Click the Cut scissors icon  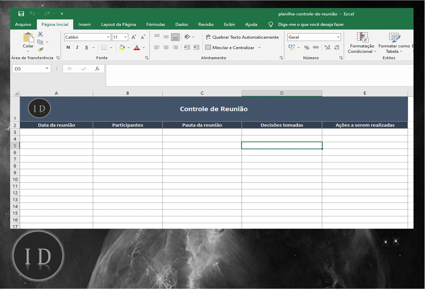point(40,34)
